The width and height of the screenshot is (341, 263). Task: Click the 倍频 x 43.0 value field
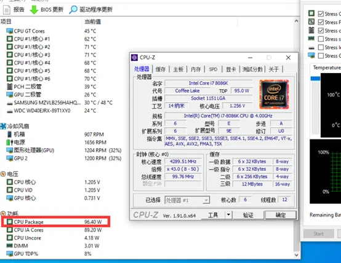tap(183, 169)
